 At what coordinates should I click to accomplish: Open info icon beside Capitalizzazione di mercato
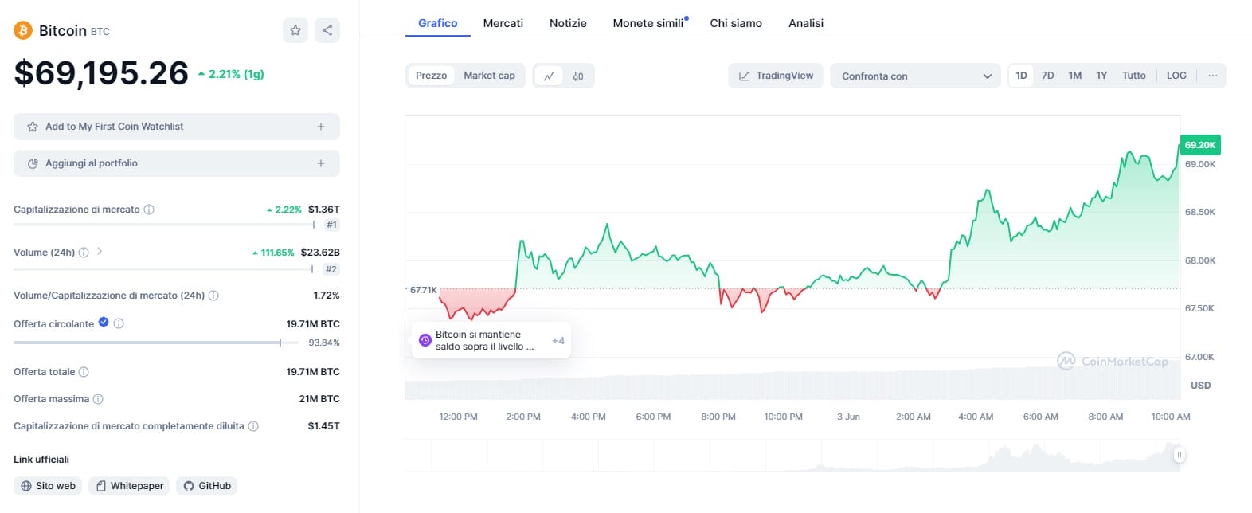click(x=149, y=210)
